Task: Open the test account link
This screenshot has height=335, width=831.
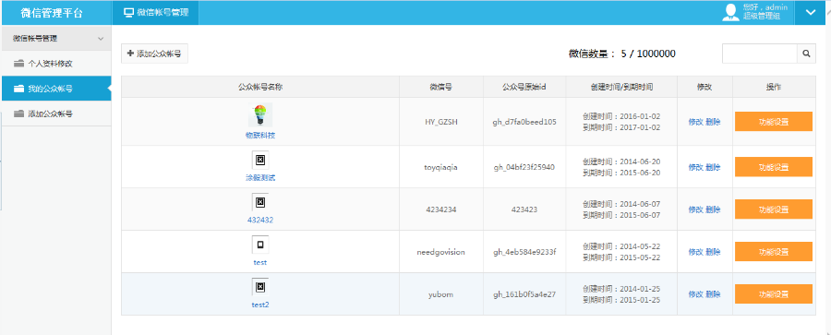Action: click(x=260, y=262)
